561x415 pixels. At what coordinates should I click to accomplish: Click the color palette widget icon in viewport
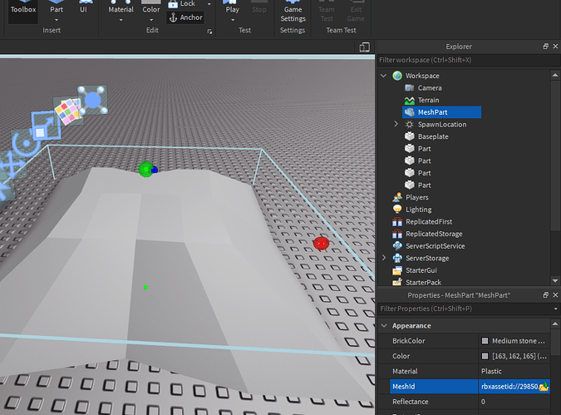tap(68, 111)
